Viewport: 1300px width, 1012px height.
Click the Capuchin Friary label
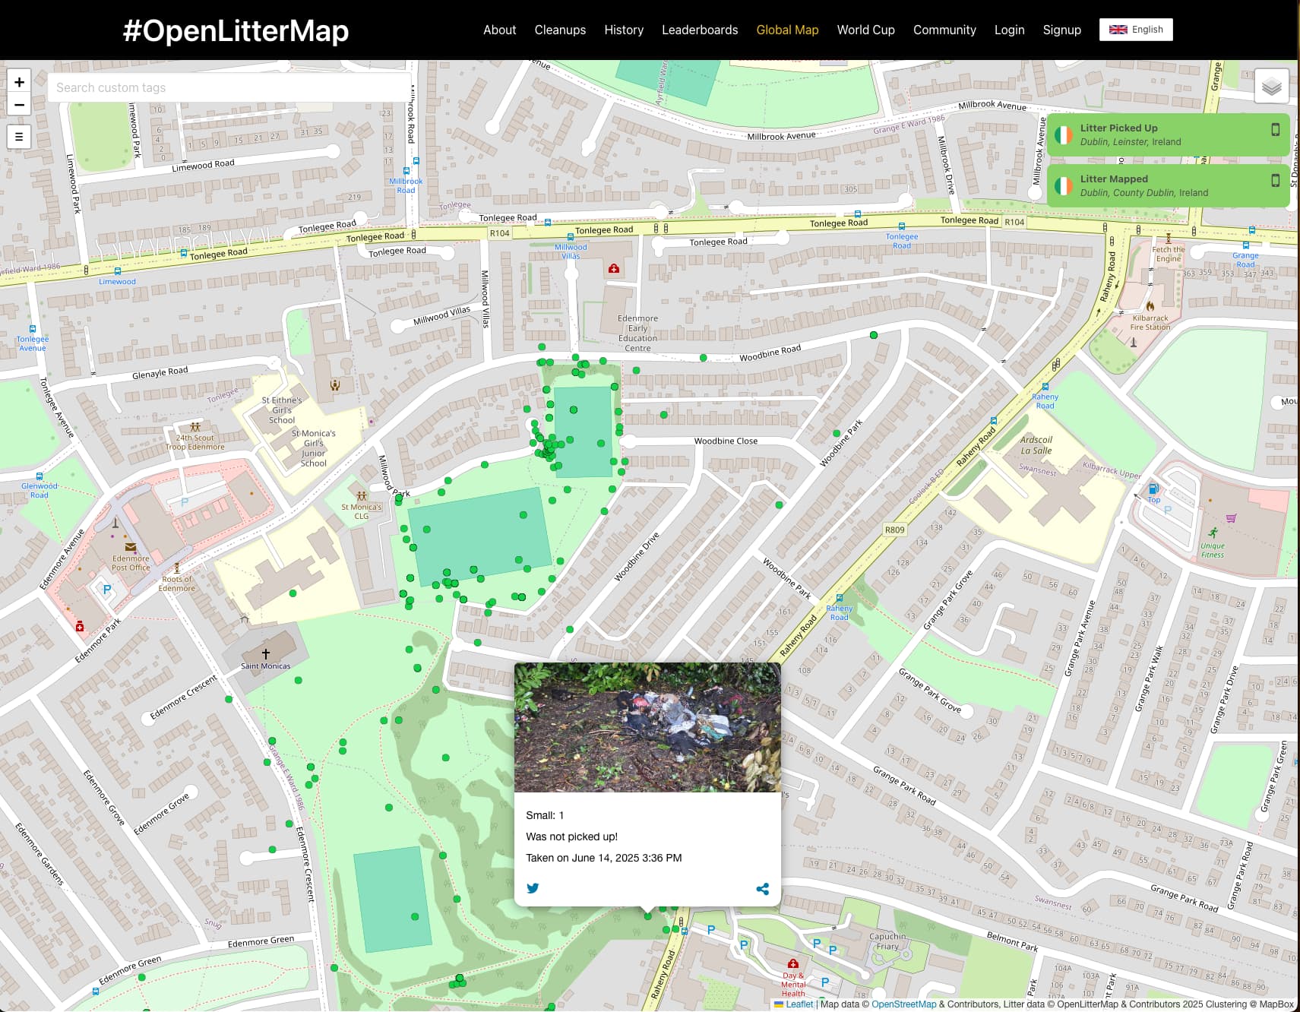pyautogui.click(x=887, y=941)
